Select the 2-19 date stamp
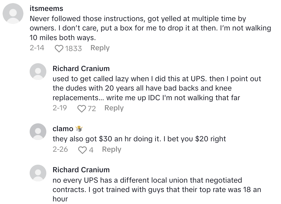Viewport: 281px width, 204px height. click(x=60, y=108)
